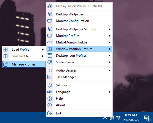Click the Window Position Profiles grid icon
The image size is (153, 123).
tap(50, 49)
